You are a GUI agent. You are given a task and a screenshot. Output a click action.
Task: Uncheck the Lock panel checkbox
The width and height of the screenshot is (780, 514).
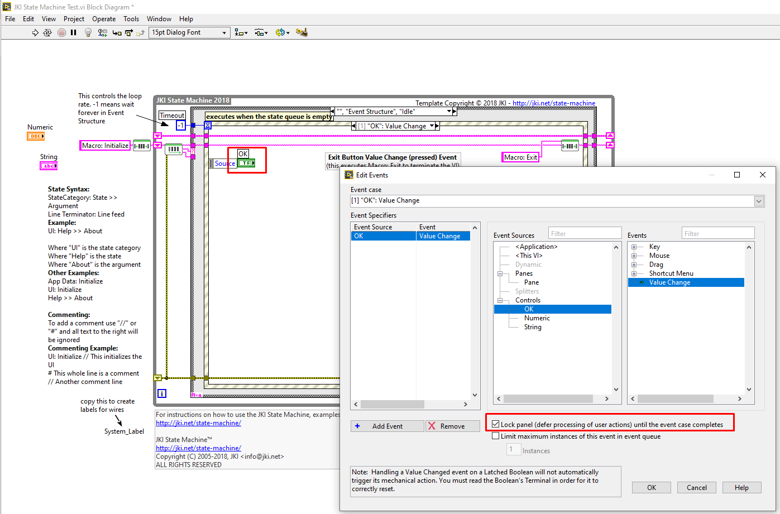(x=495, y=422)
